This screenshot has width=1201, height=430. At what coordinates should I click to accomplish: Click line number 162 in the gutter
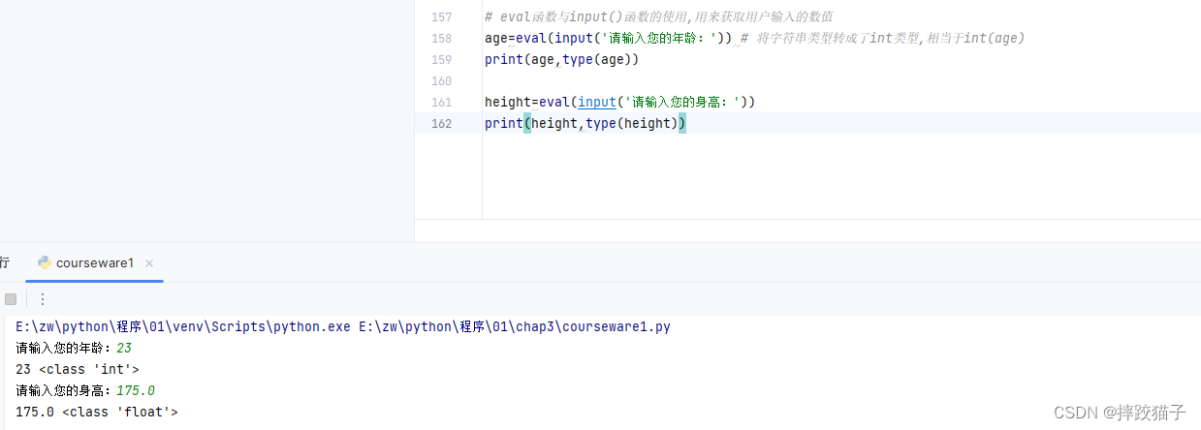(x=441, y=123)
